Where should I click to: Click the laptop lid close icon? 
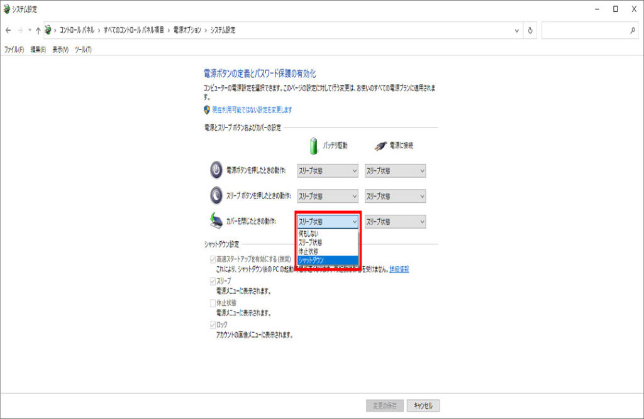[x=216, y=221]
